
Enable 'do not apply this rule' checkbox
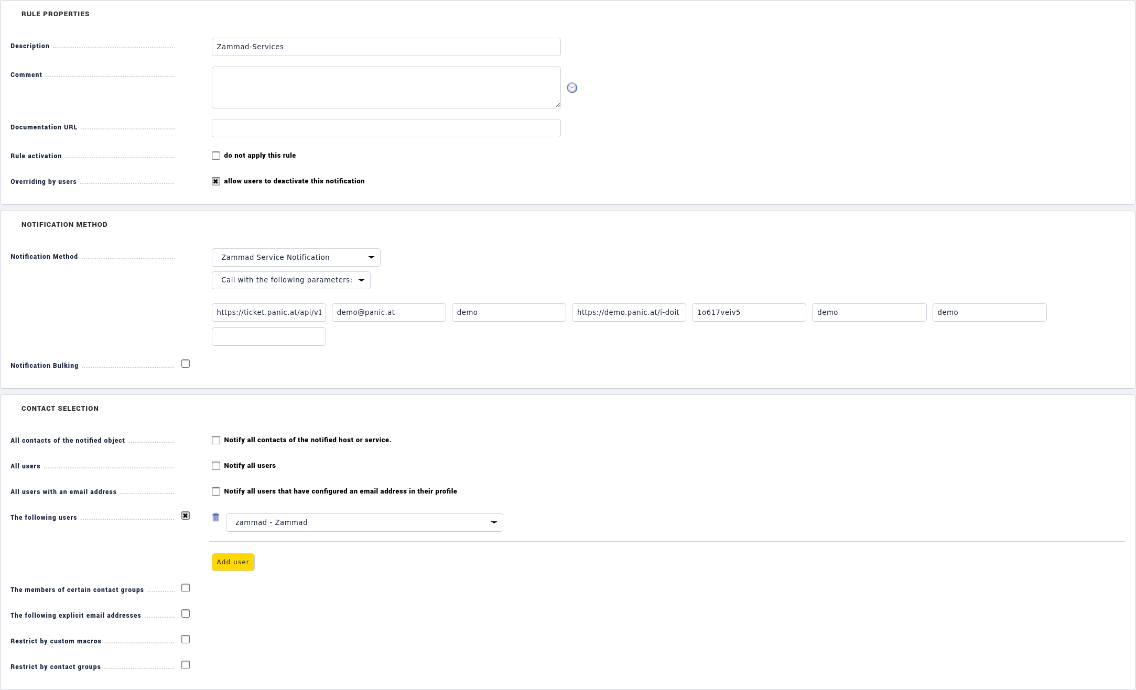click(216, 156)
